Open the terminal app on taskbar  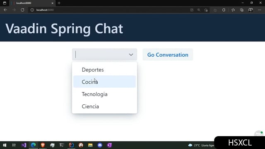tap(62, 145)
